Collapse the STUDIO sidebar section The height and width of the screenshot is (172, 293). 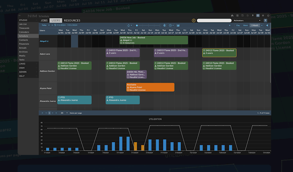tap(28, 20)
